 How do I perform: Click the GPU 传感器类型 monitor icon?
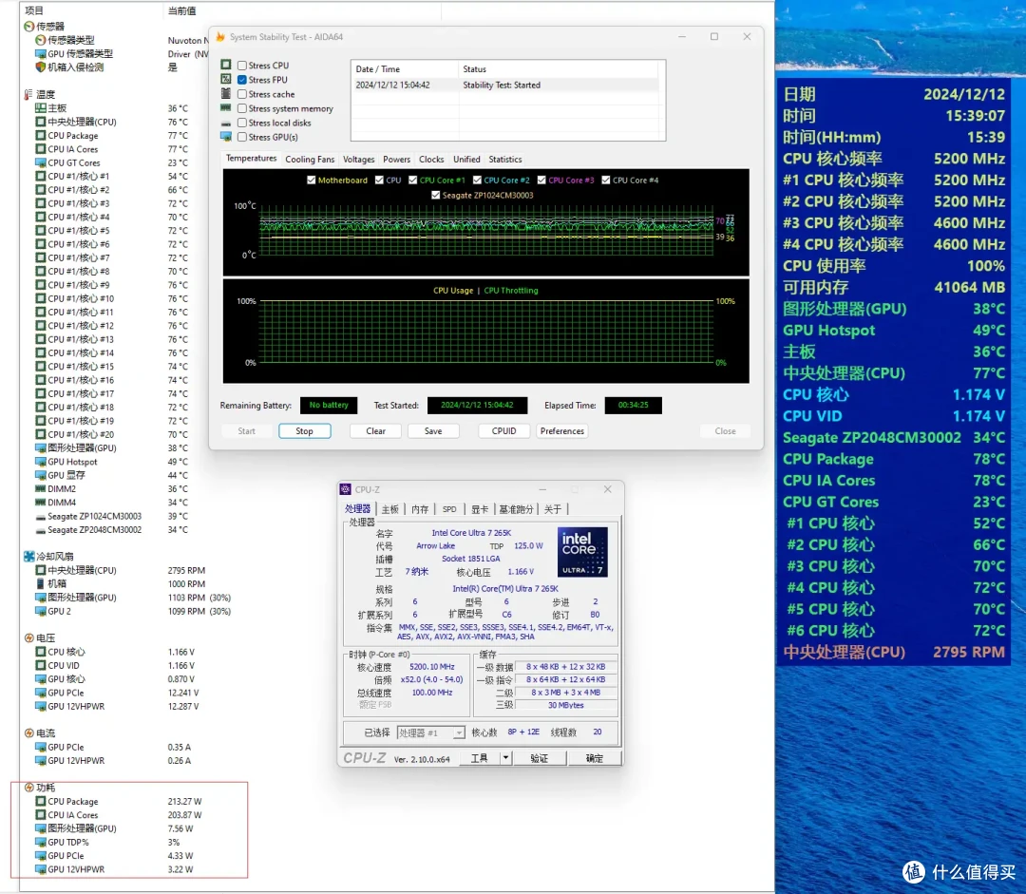(x=41, y=53)
